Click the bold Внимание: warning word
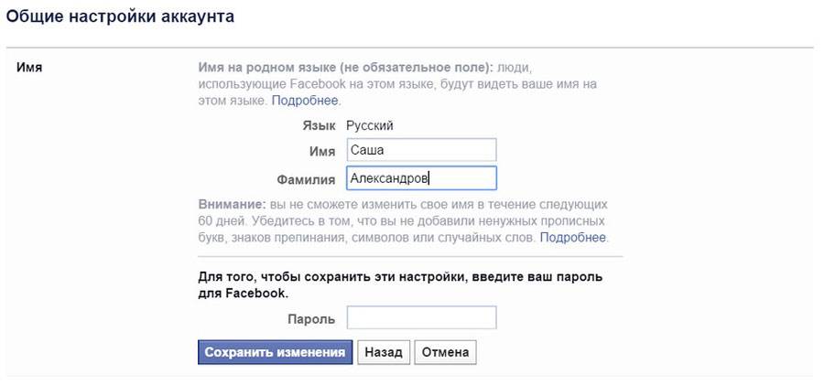 point(232,205)
